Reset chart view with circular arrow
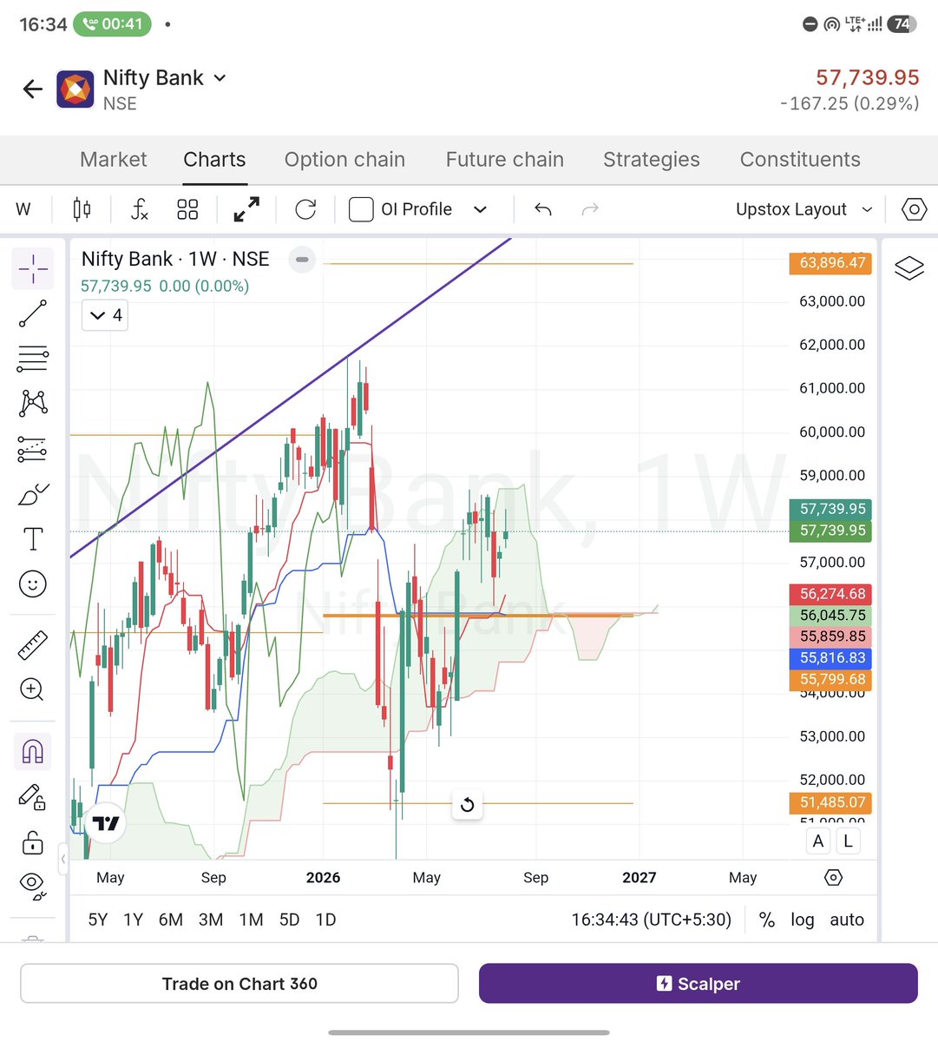The width and height of the screenshot is (938, 1042). point(467,805)
